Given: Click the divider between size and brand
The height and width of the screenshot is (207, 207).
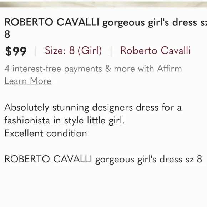Looking at the screenshot, I should point(111,51).
